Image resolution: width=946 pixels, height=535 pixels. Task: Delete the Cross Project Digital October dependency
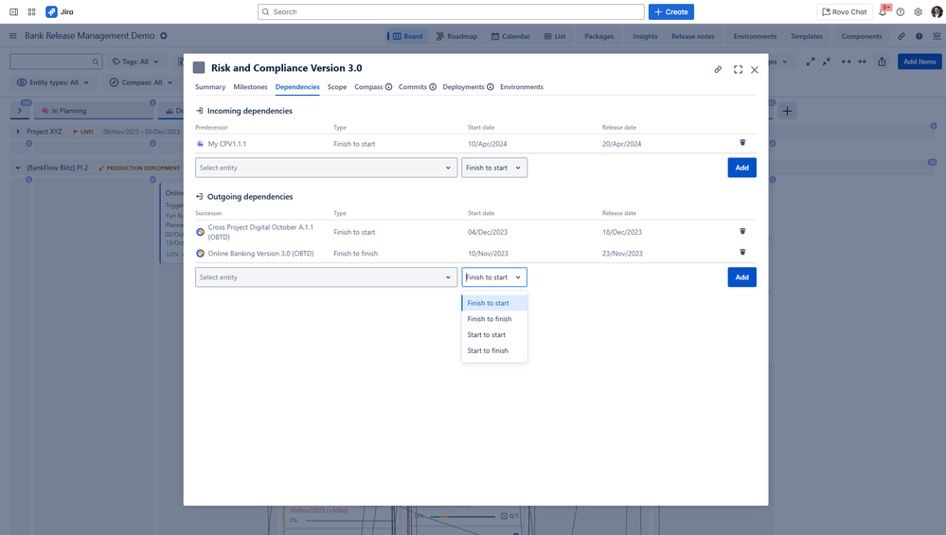pos(742,231)
